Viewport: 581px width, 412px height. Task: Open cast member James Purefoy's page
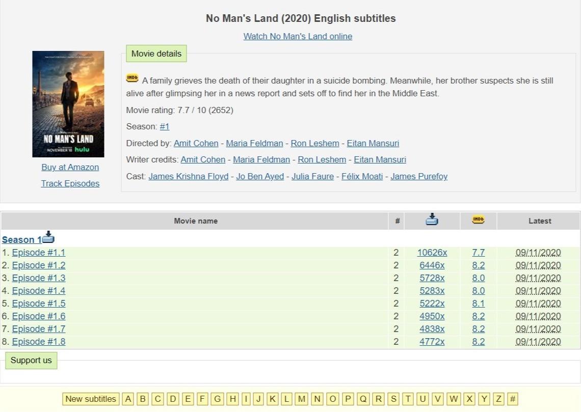[419, 176]
